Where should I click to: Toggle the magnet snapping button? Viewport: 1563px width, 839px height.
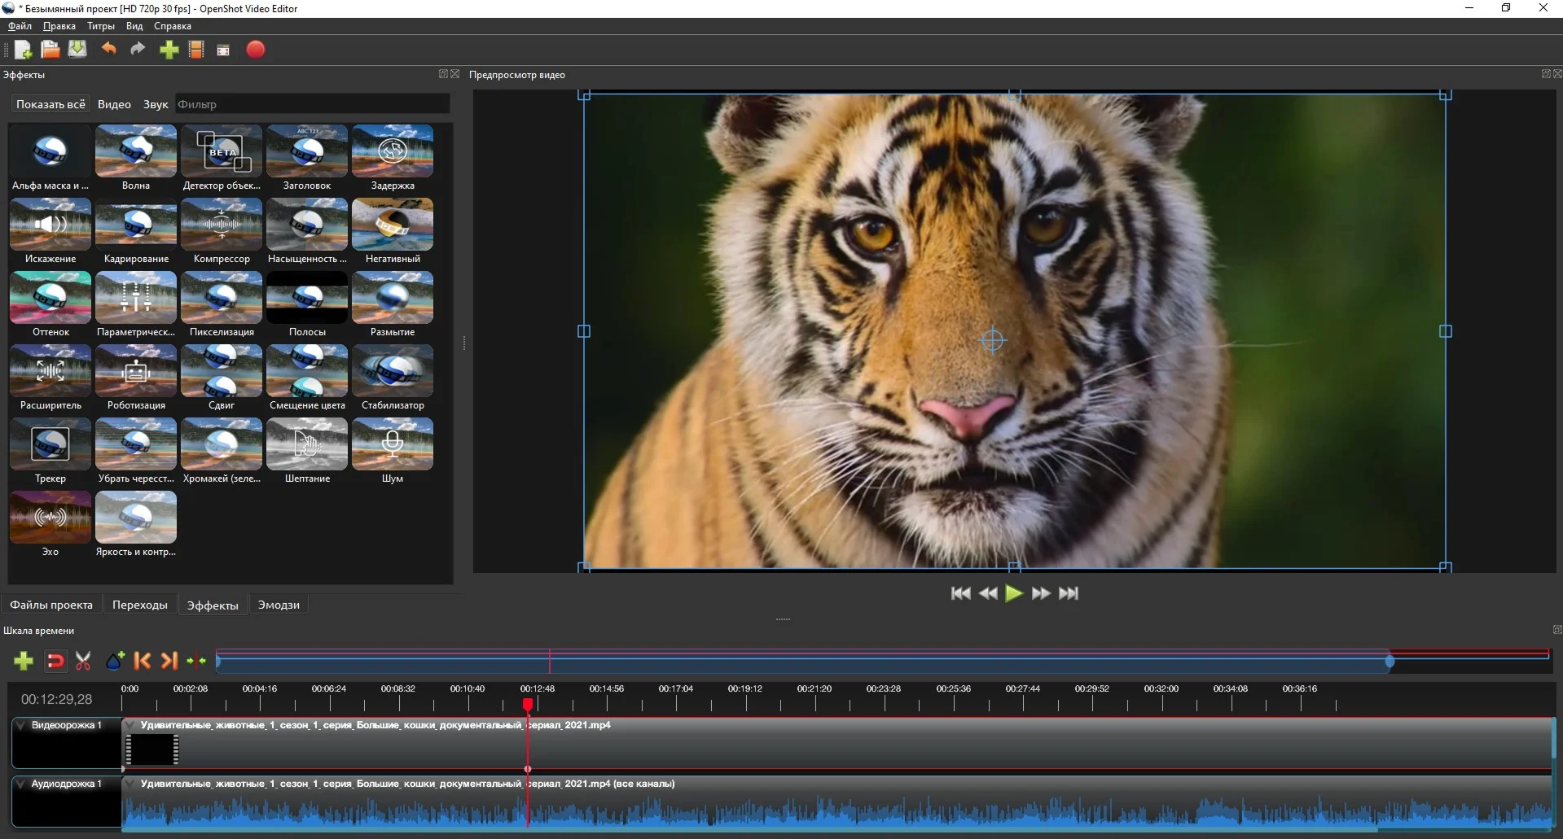(55, 661)
